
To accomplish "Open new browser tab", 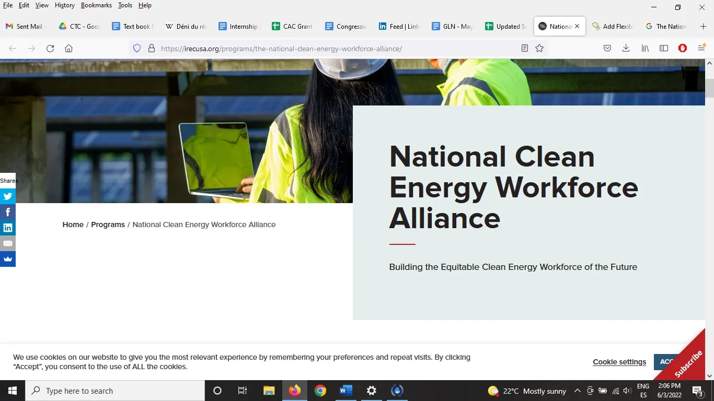I will coord(703,26).
